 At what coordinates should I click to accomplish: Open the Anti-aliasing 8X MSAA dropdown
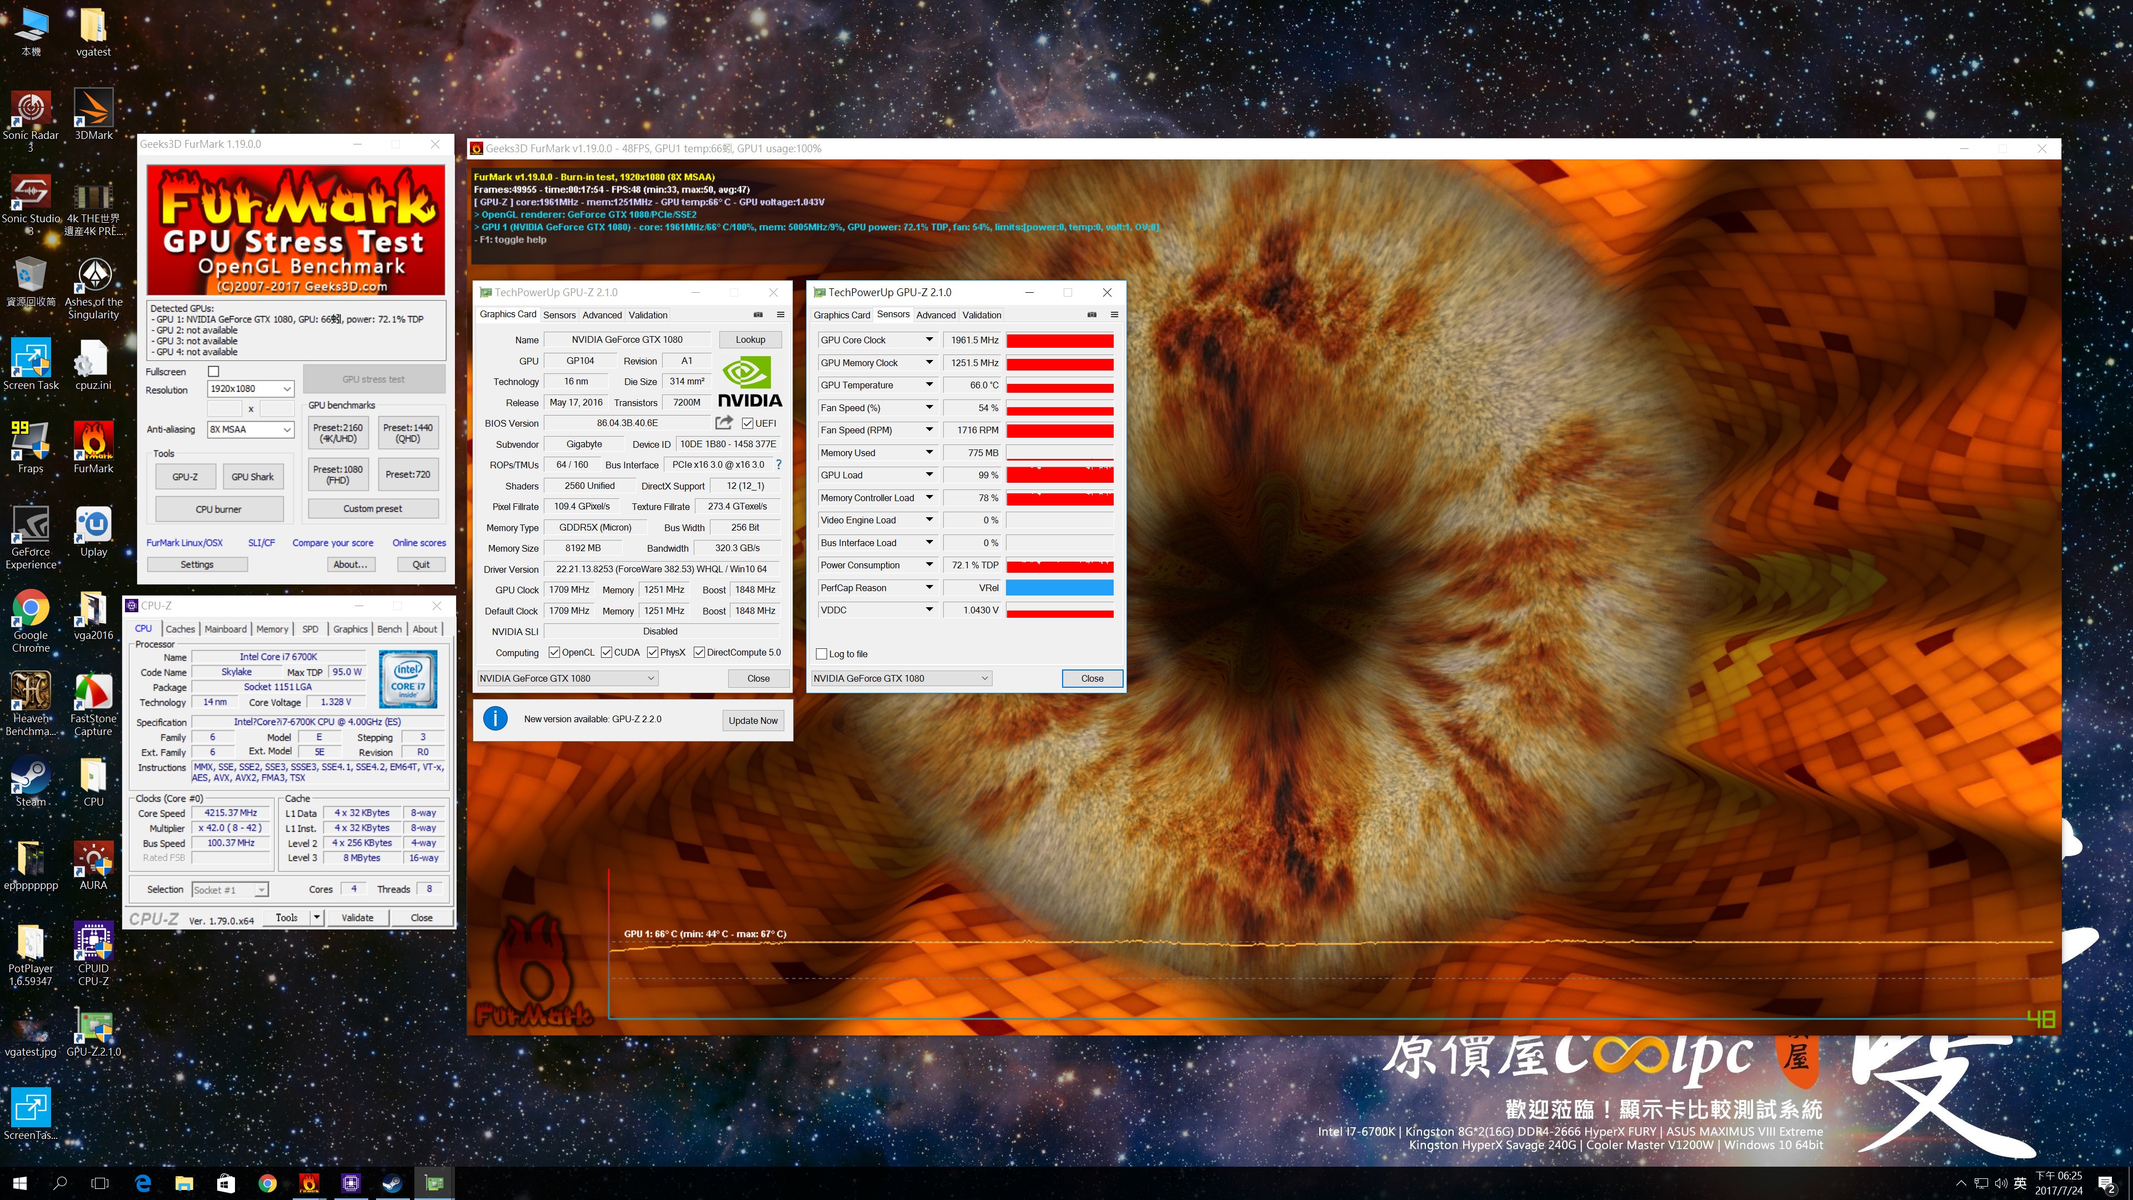coord(250,429)
